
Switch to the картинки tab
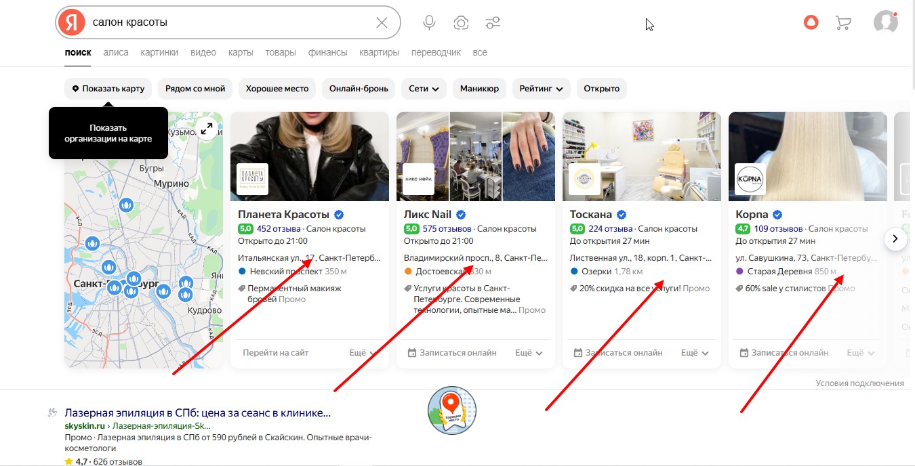159,53
